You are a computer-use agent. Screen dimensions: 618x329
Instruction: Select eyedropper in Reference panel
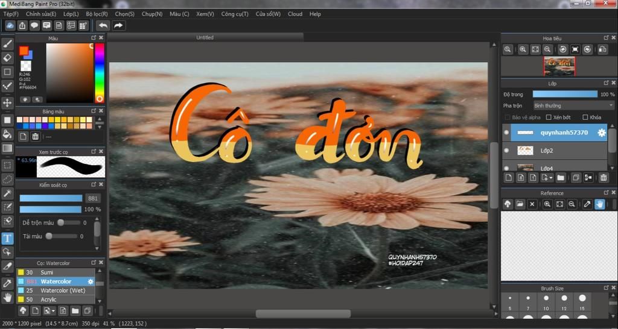pos(587,204)
